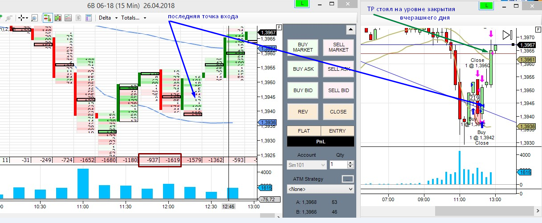Click the 219 label on right chart

pyautogui.click(x=474, y=97)
